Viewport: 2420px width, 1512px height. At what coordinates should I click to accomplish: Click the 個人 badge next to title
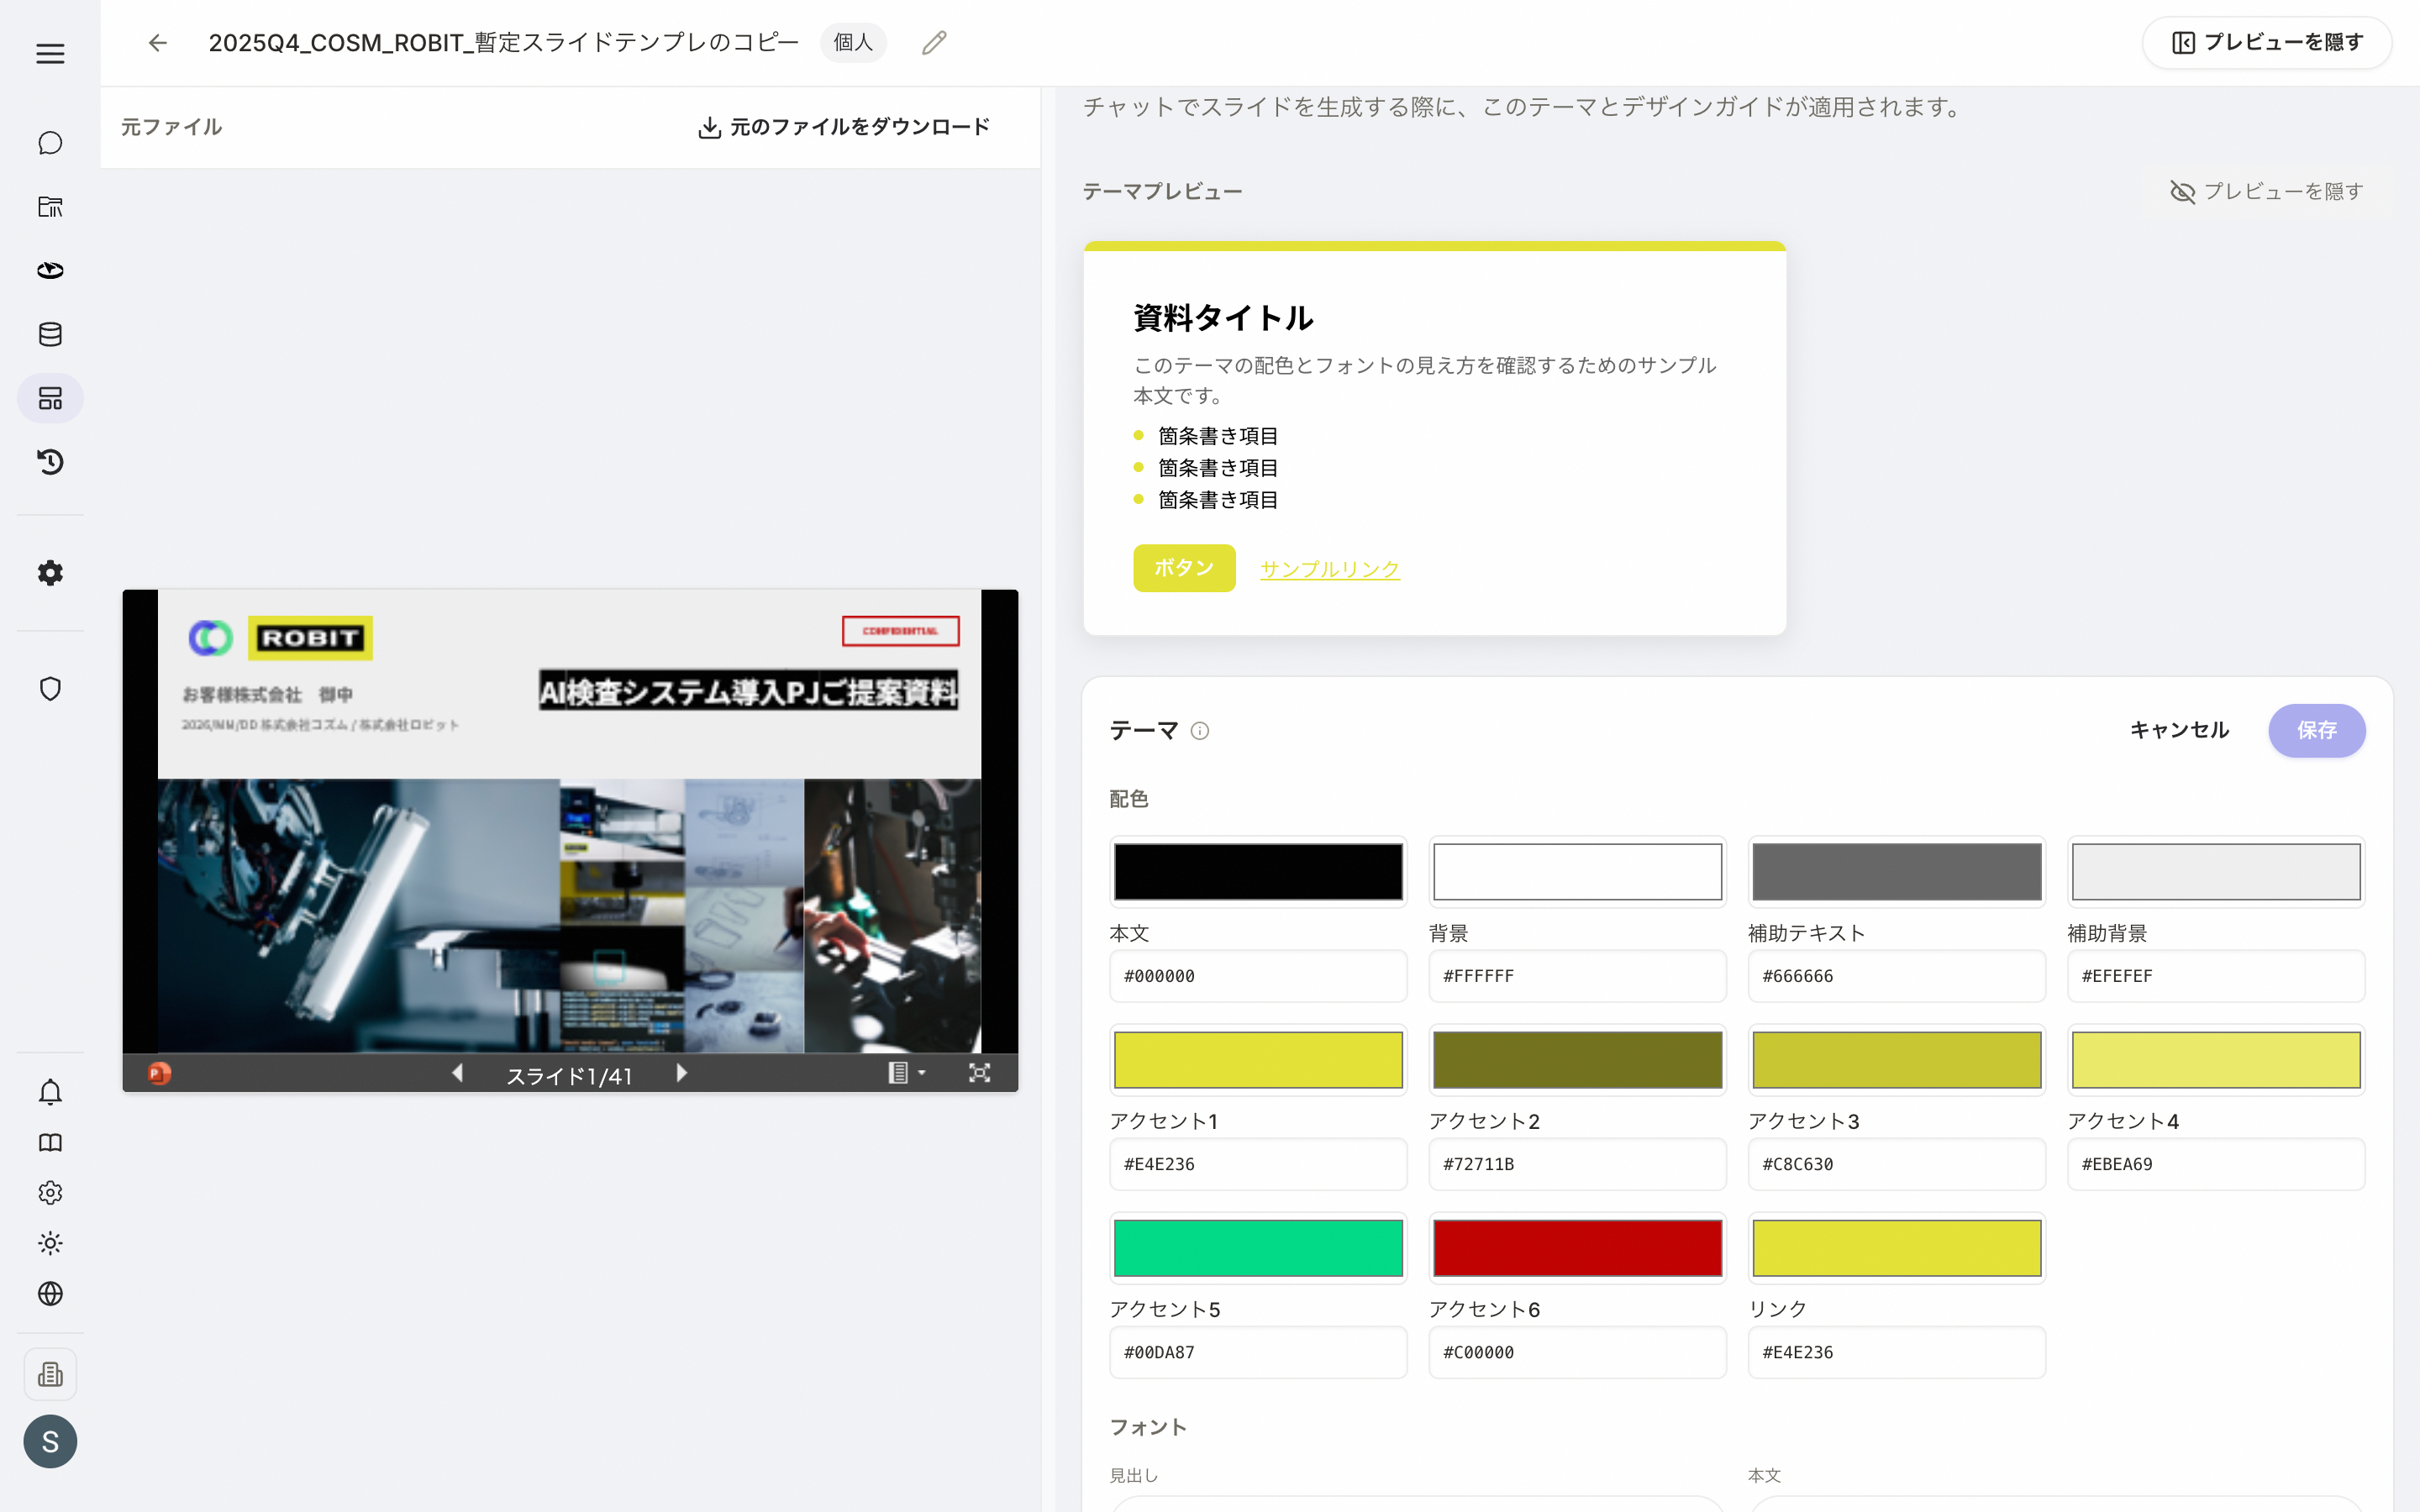(x=853, y=43)
